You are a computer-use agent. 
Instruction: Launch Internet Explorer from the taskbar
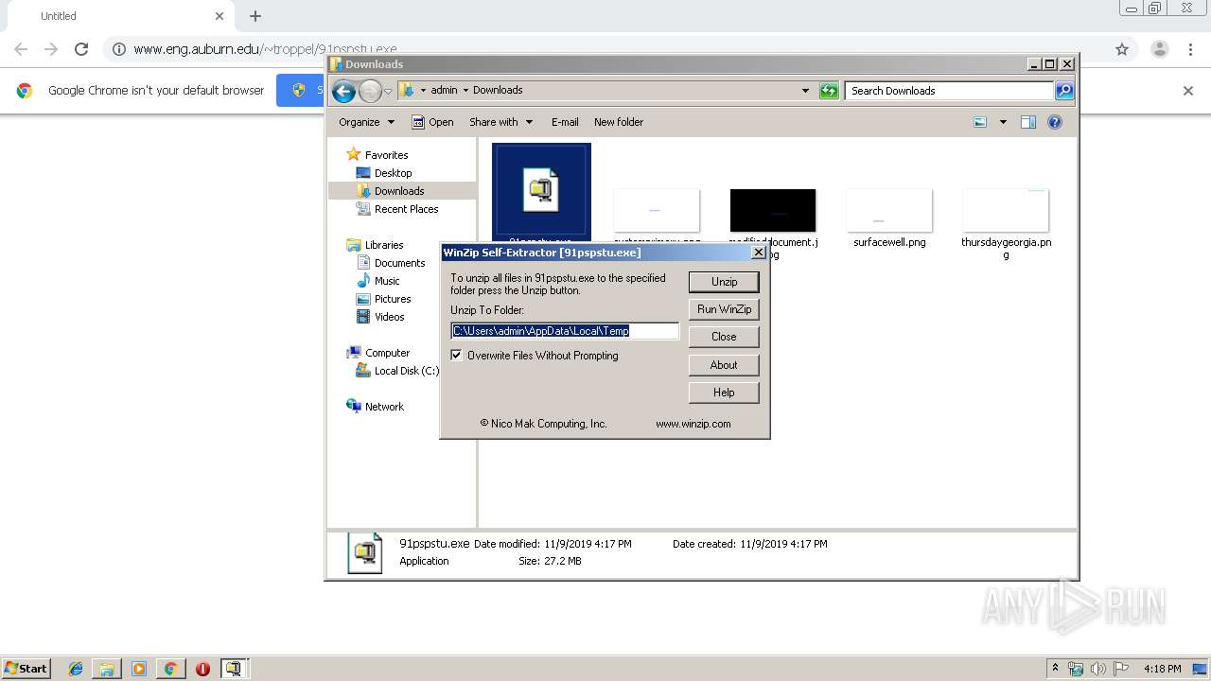click(x=76, y=669)
